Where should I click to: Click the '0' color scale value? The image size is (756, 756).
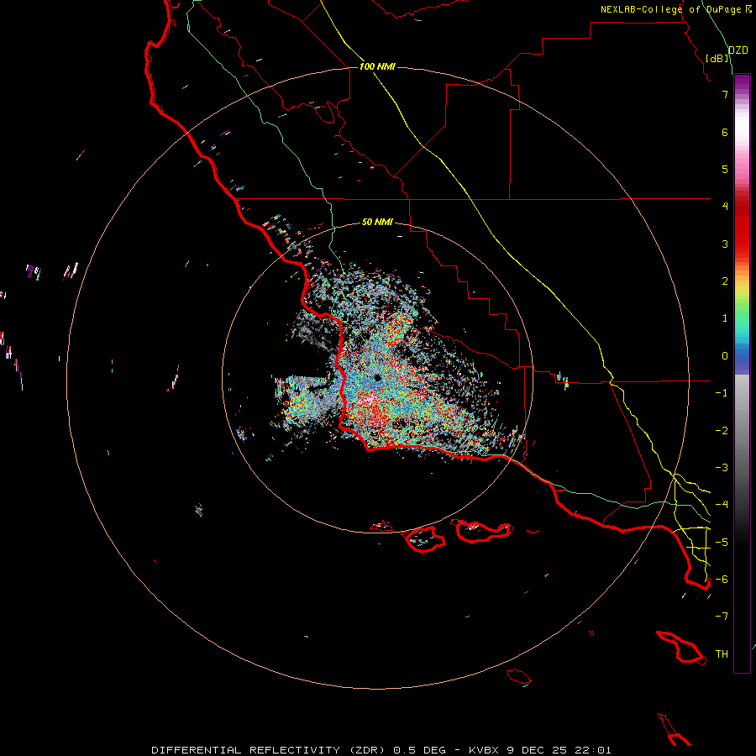point(725,356)
